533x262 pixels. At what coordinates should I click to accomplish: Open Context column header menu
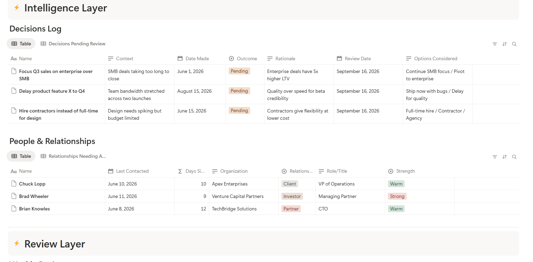pyautogui.click(x=139, y=58)
